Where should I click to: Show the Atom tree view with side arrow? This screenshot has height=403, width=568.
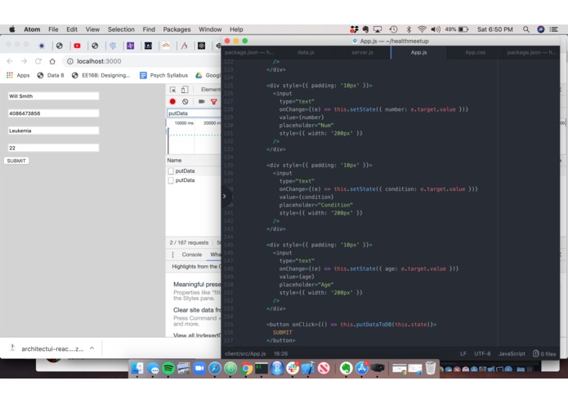225,197
